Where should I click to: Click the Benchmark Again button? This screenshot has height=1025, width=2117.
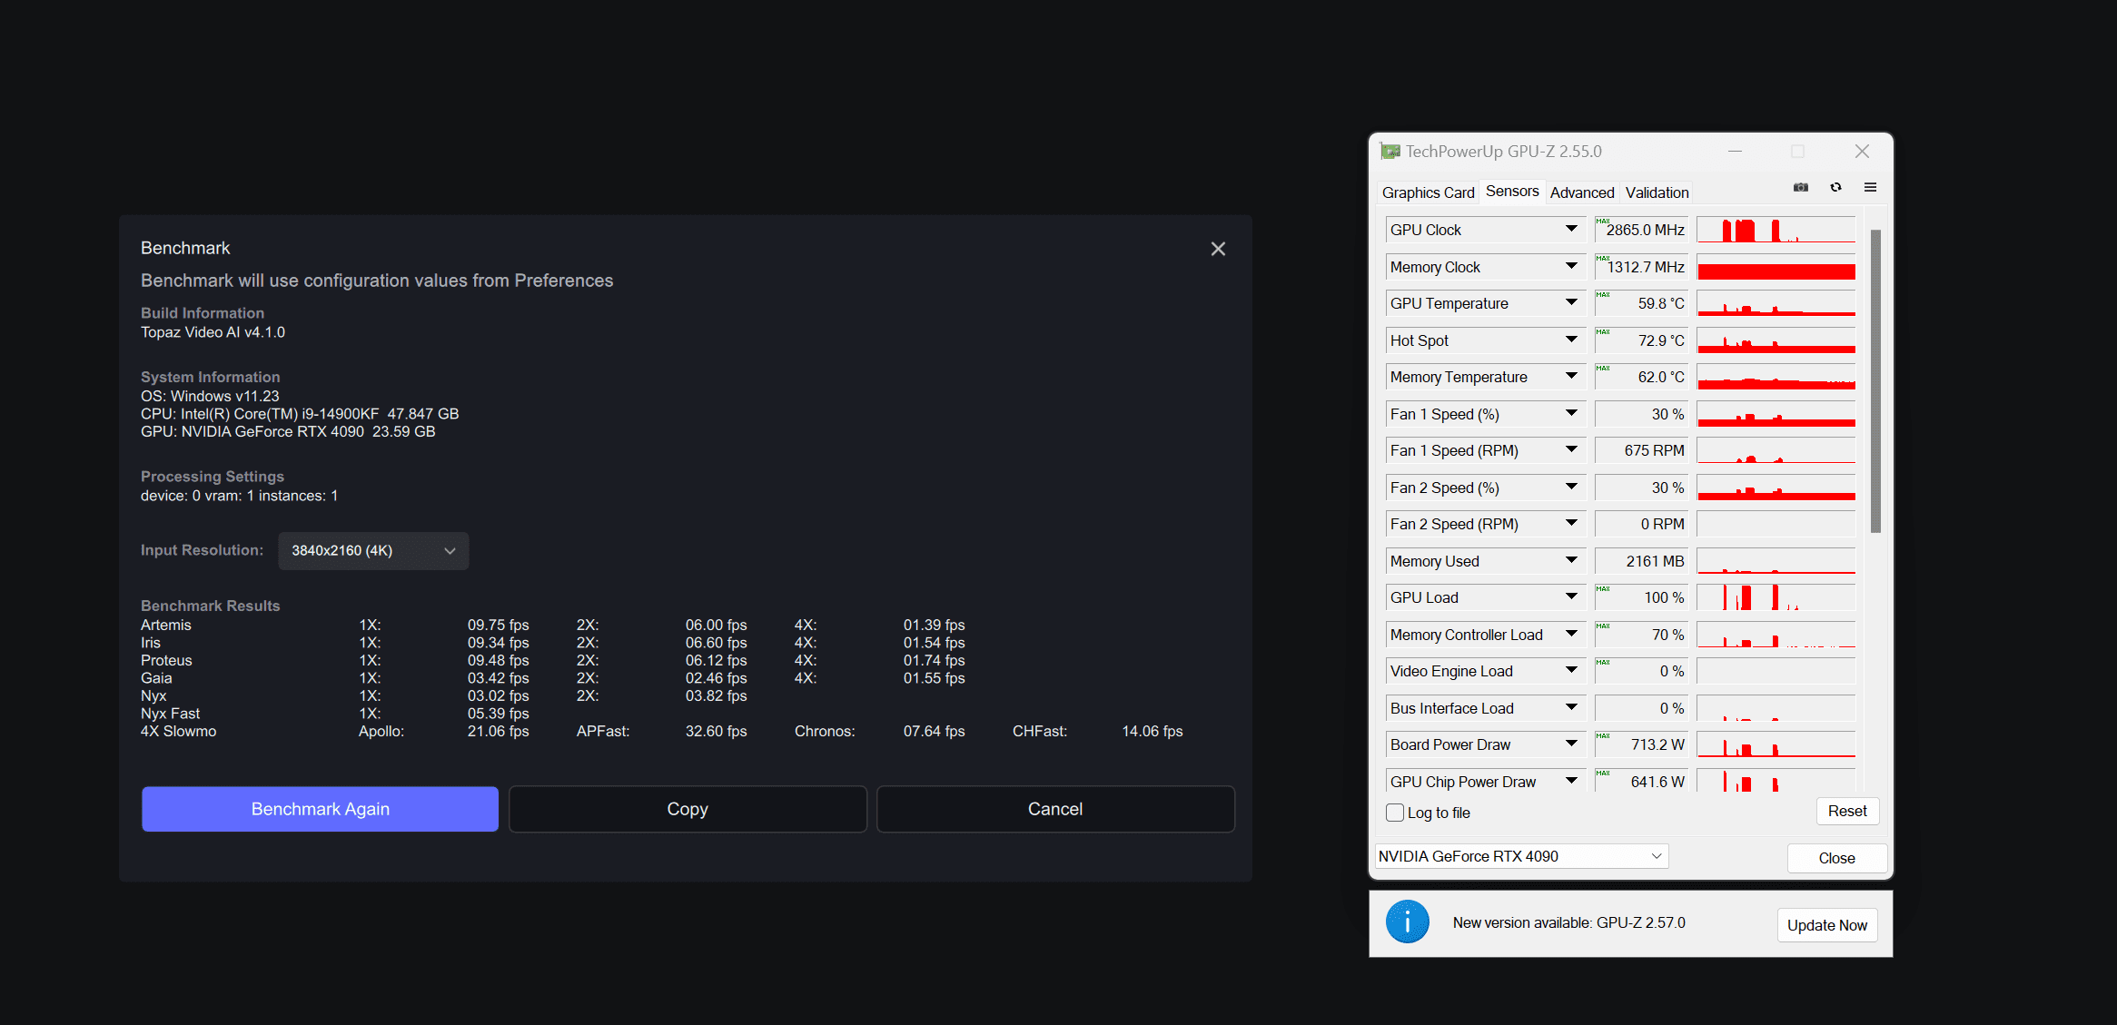pos(320,809)
